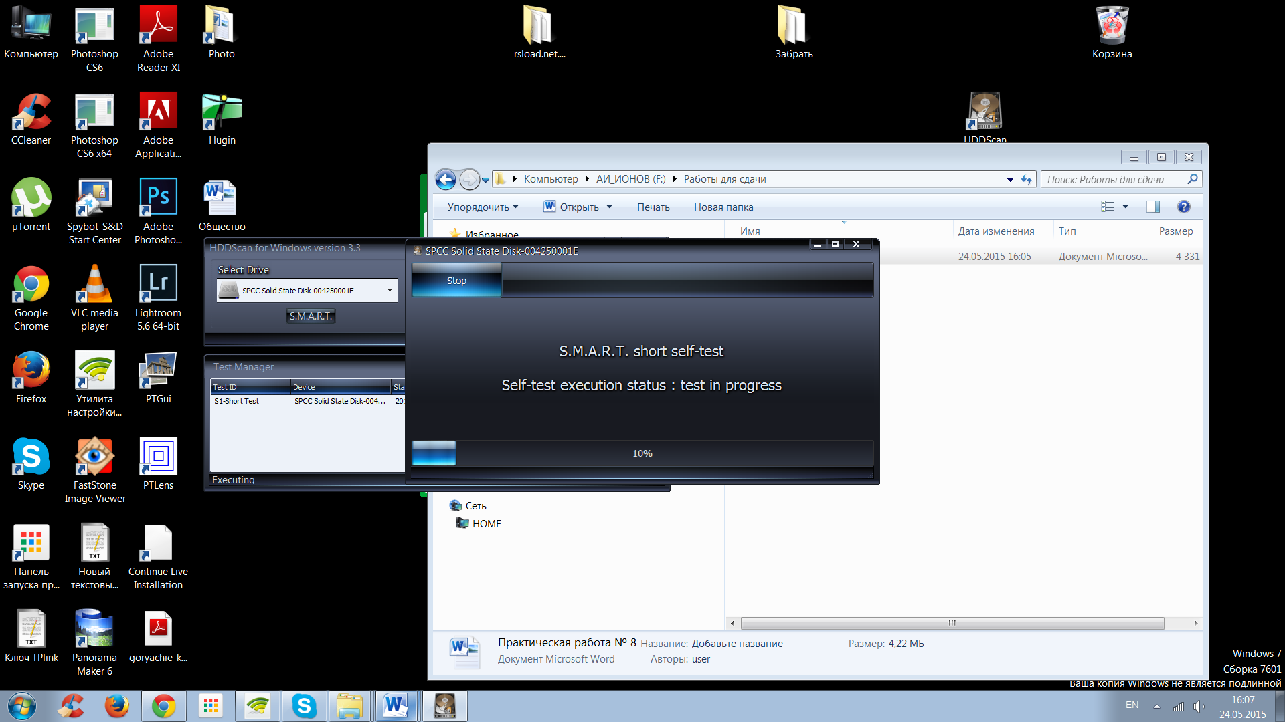Open Word from the taskbar
The image size is (1285, 722).
point(396,706)
